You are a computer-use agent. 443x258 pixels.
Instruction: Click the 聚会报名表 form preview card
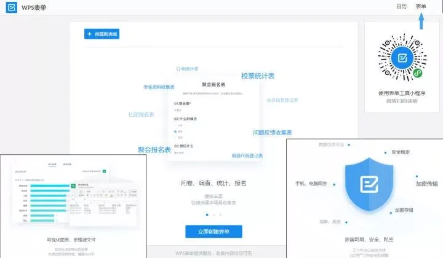[x=214, y=119]
